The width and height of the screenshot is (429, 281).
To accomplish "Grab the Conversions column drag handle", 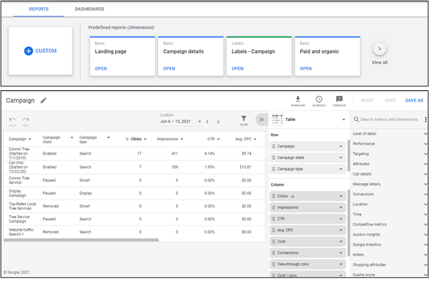I will 273,253.
